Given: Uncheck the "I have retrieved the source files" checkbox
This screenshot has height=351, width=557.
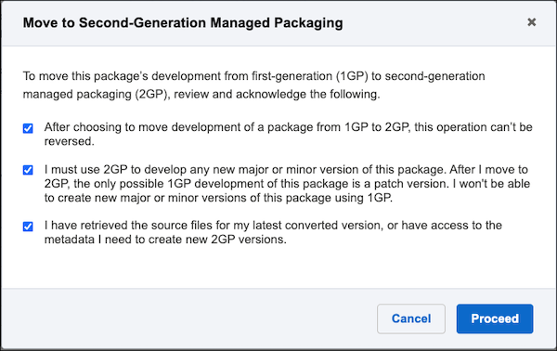Looking at the screenshot, I should [28, 227].
